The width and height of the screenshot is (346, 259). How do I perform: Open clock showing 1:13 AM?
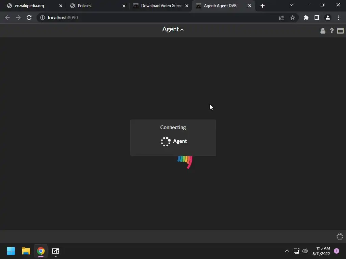[x=321, y=251]
